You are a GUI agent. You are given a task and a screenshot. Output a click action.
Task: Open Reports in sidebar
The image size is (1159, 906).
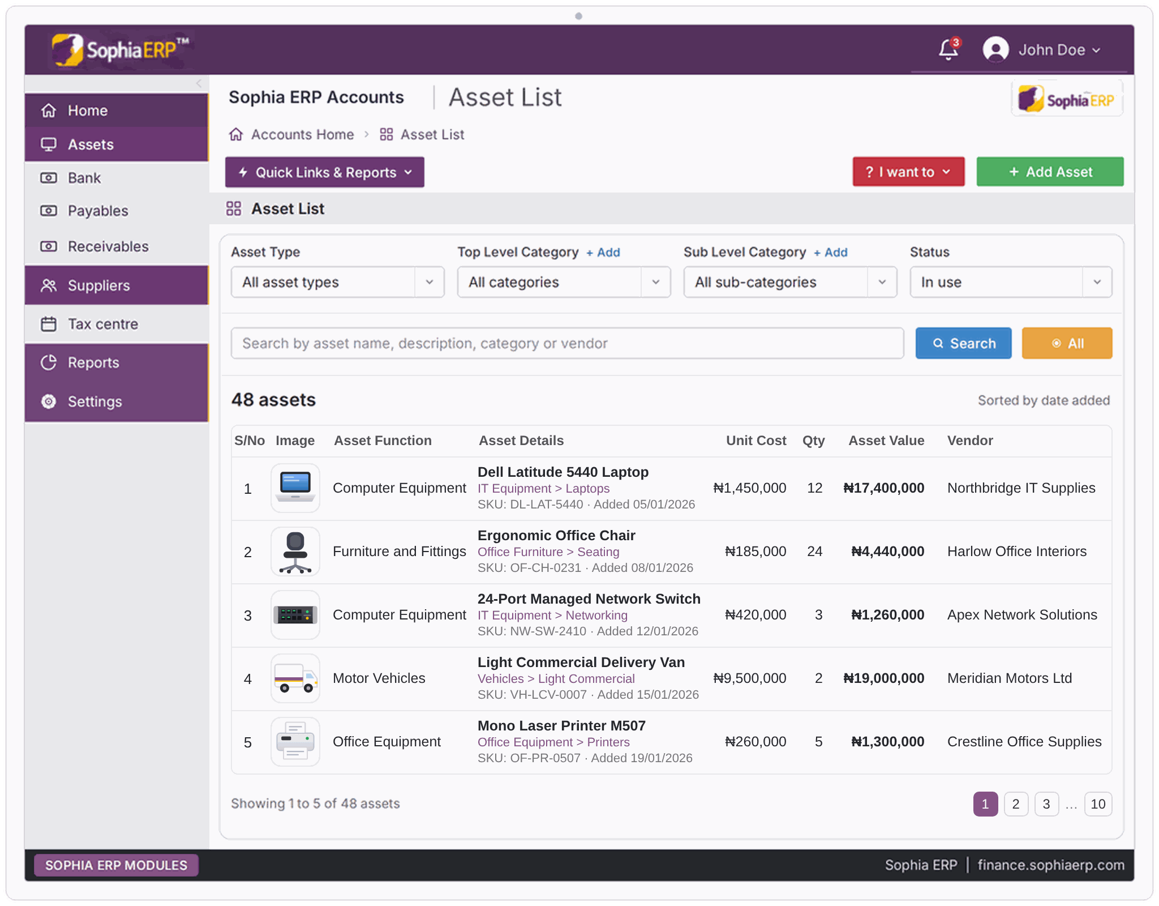tap(117, 362)
